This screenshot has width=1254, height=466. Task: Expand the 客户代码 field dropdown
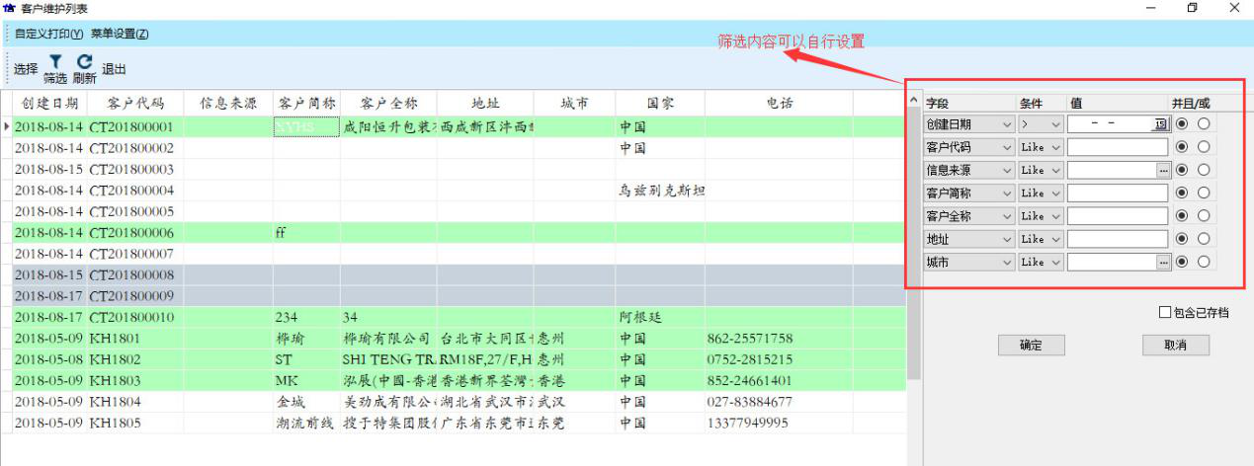(1007, 147)
